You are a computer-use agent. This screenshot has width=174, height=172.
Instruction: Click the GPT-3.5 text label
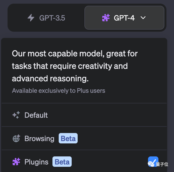tap(52, 18)
